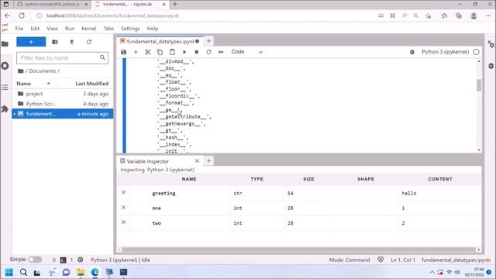Sort files by Last Modified column
This screenshot has width=496, height=279.
91,84
